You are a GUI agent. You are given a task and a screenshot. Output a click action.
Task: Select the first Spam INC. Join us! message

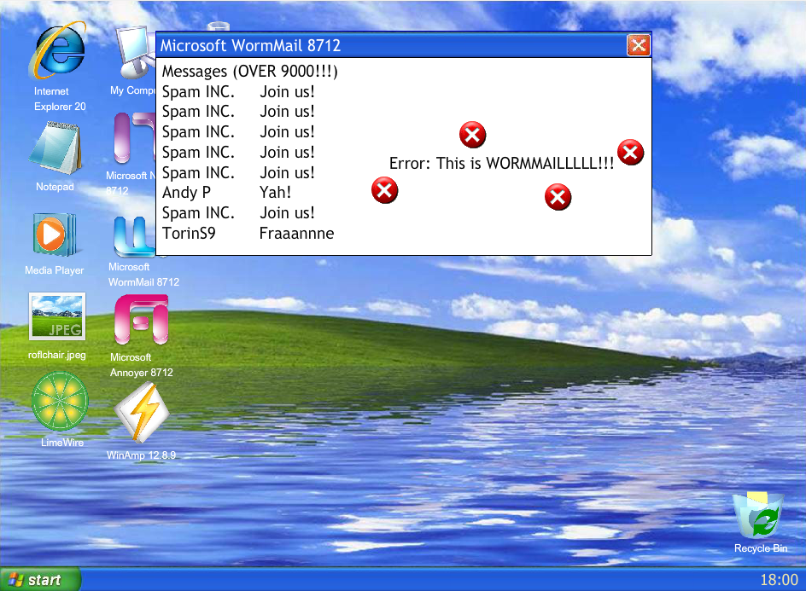(x=238, y=92)
